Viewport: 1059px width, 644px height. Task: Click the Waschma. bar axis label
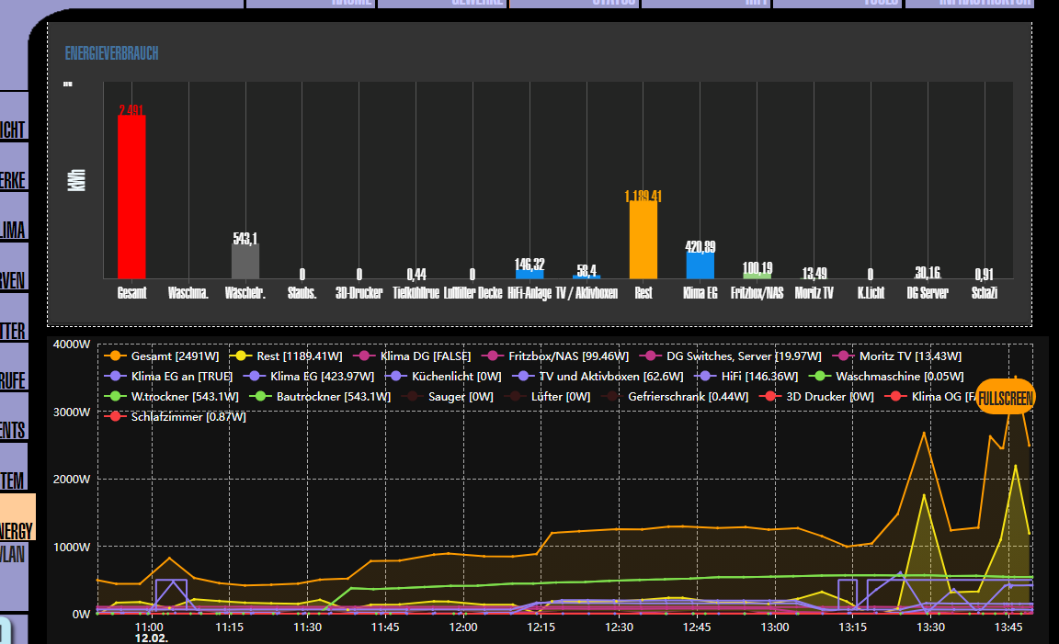[x=188, y=293]
